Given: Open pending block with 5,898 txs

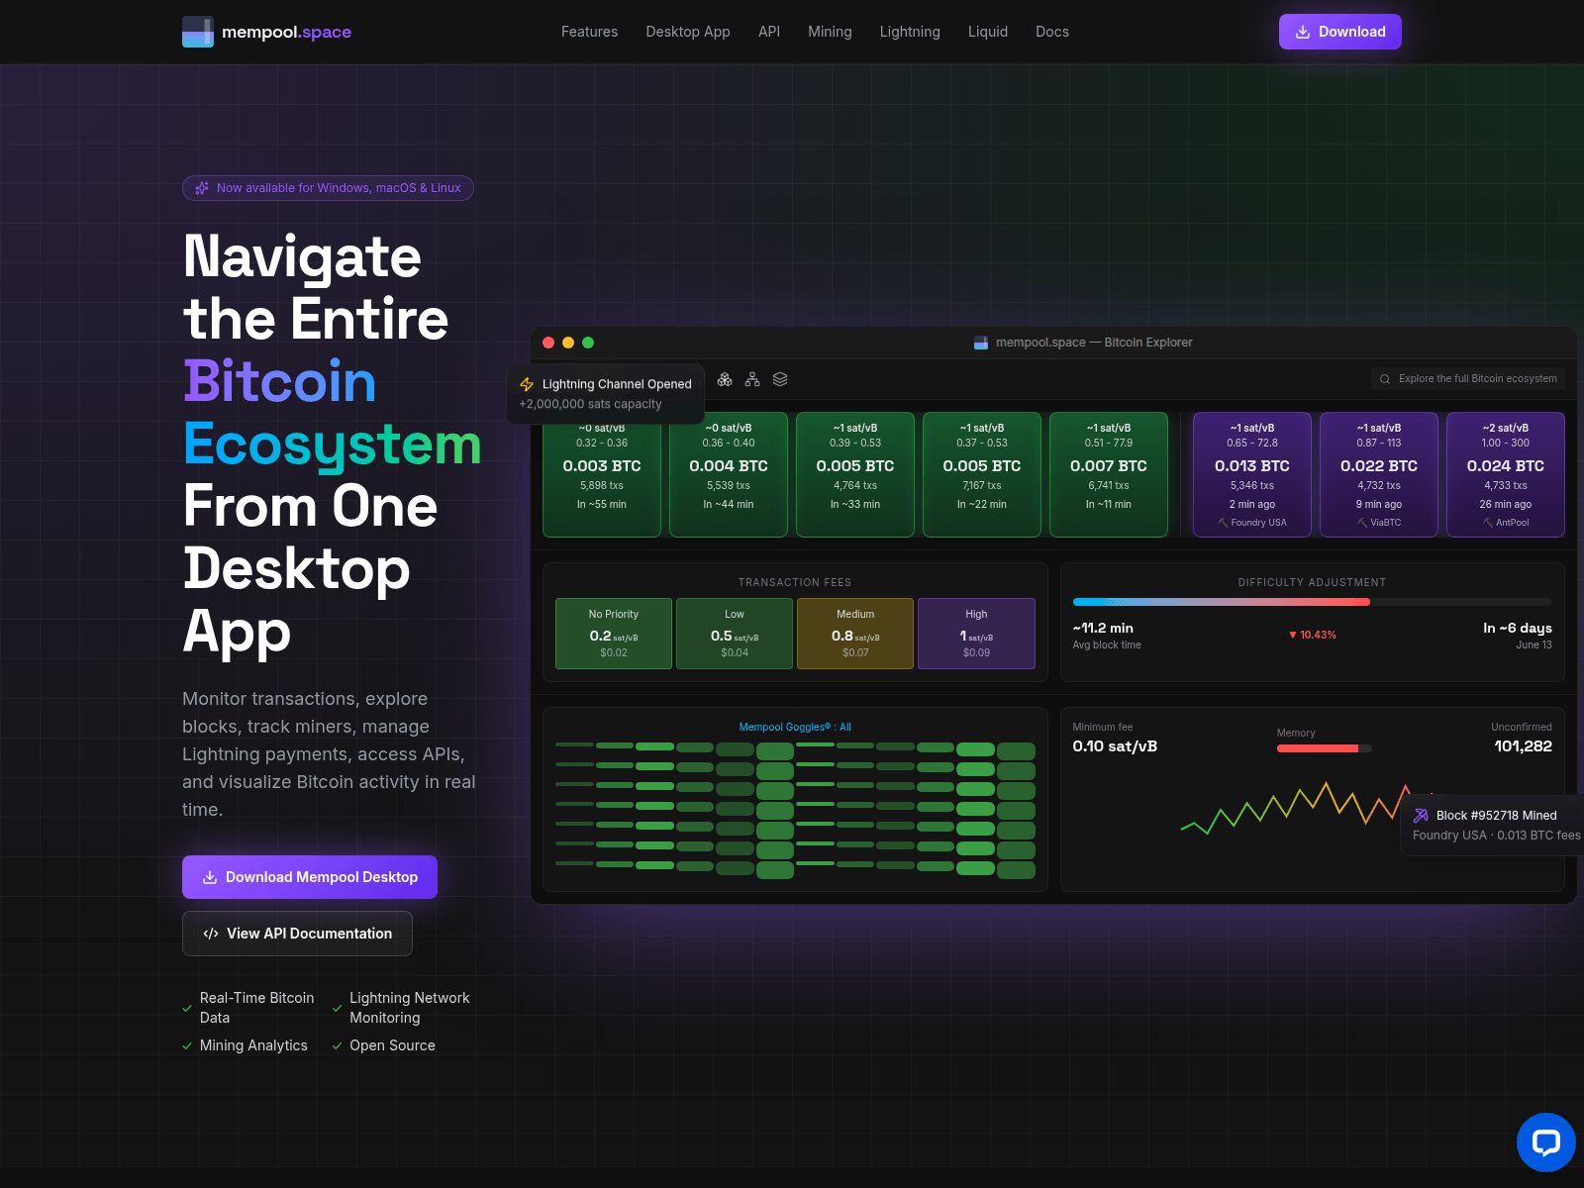Looking at the screenshot, I should pyautogui.click(x=602, y=475).
